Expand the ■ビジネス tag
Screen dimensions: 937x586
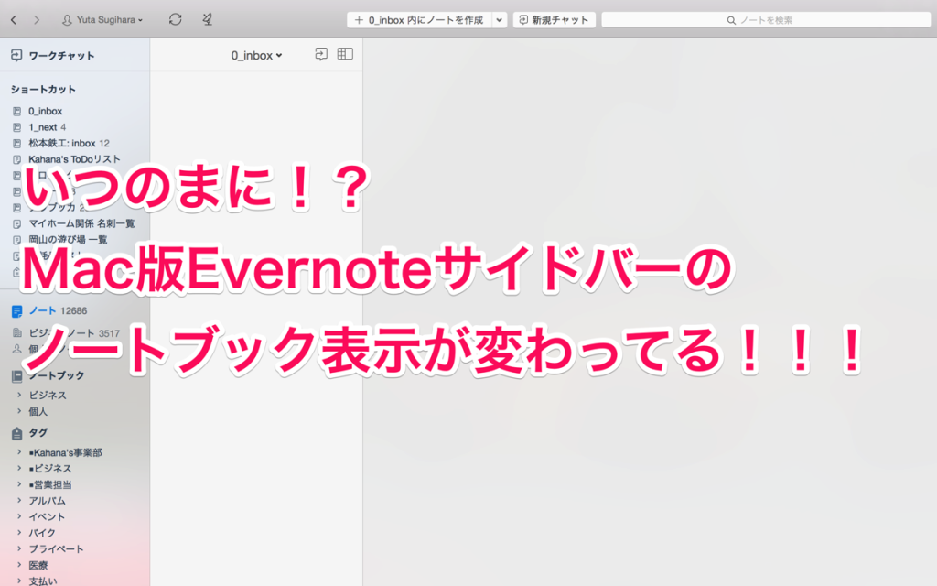pos(19,468)
